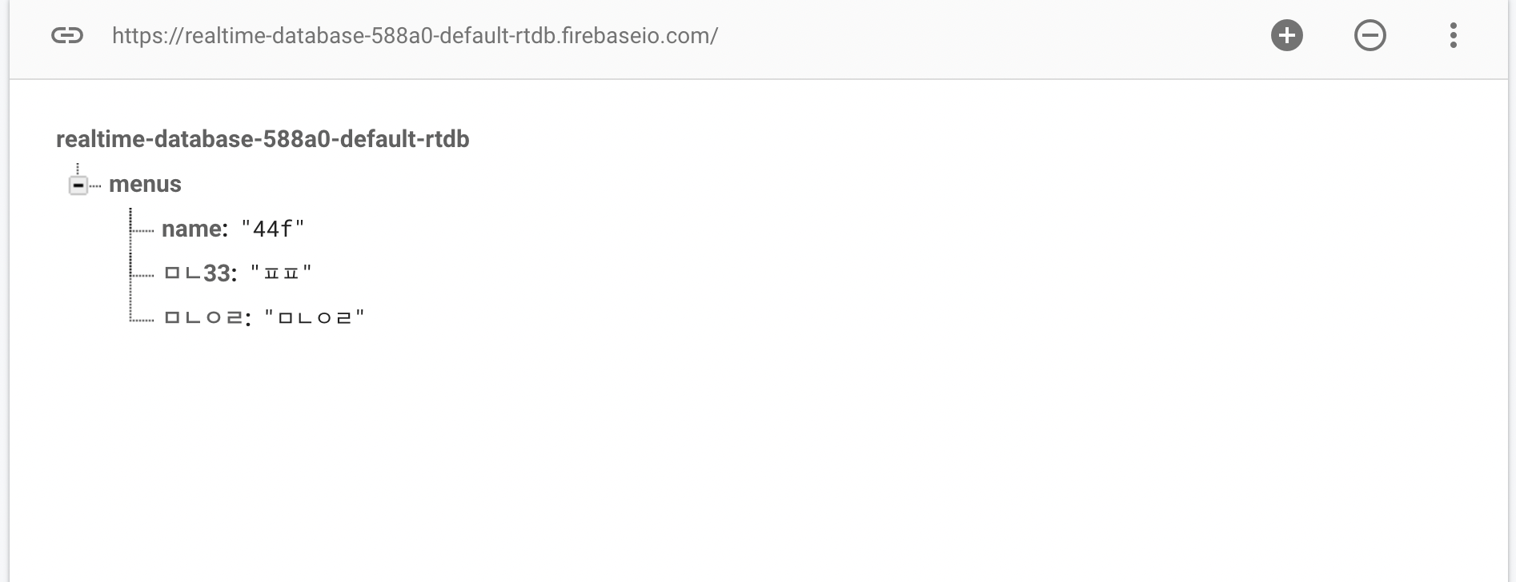The width and height of the screenshot is (1516, 582).
Task: Edit the "ㅍㅍ" value
Action: coord(281,273)
